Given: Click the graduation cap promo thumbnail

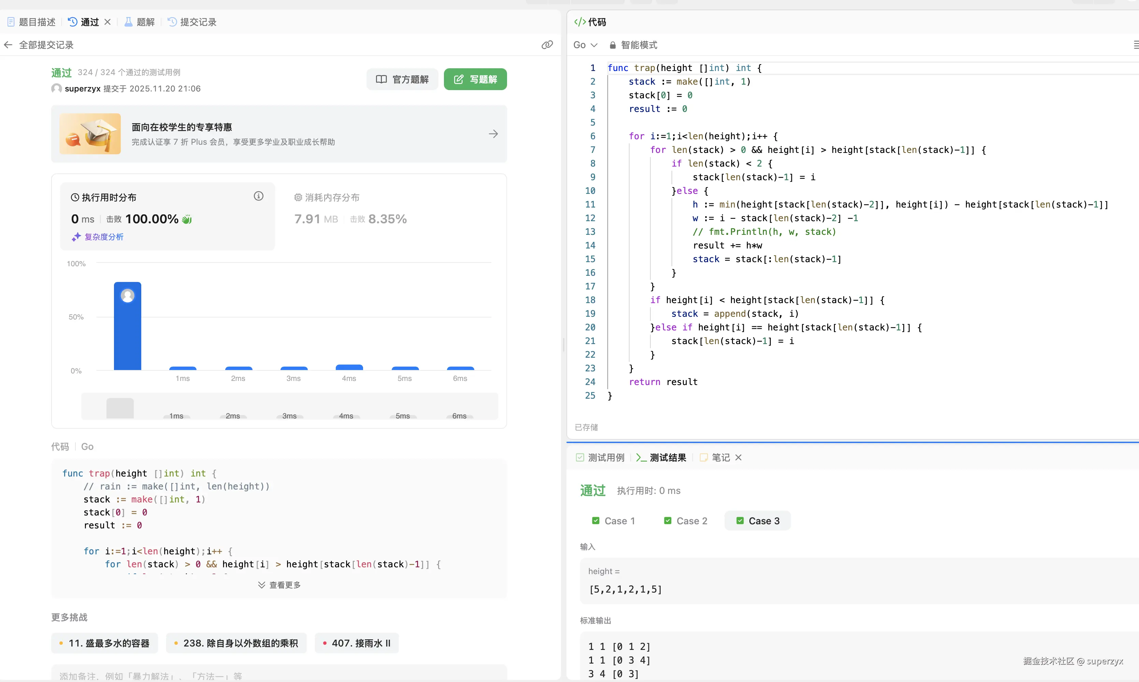Looking at the screenshot, I should pyautogui.click(x=90, y=134).
